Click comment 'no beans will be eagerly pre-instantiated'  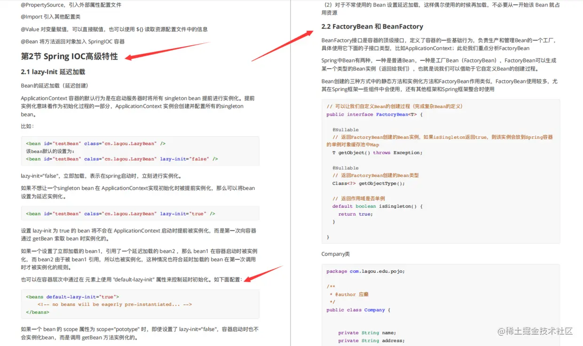(x=115, y=305)
